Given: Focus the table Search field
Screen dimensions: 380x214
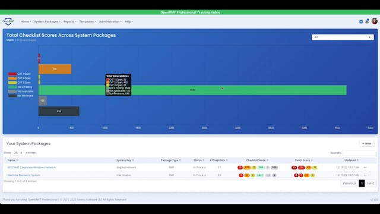Looking at the screenshot, I should click(x=359, y=153).
